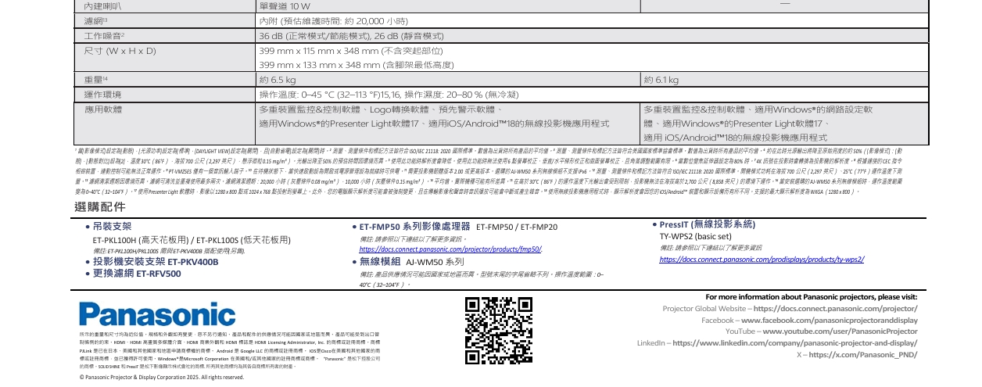Select the 尺寸 (W x H x D) label
The height and width of the screenshot is (387, 982).
tap(121, 51)
